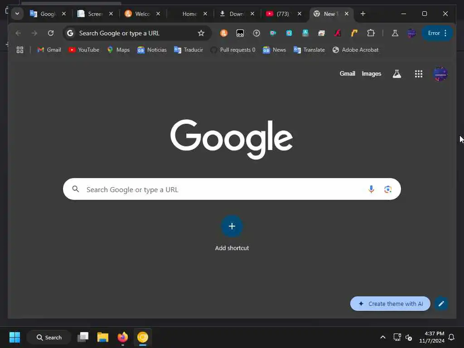Select Chrome Canary on the taskbar
Screen dimensions: 464x348
tap(143, 337)
